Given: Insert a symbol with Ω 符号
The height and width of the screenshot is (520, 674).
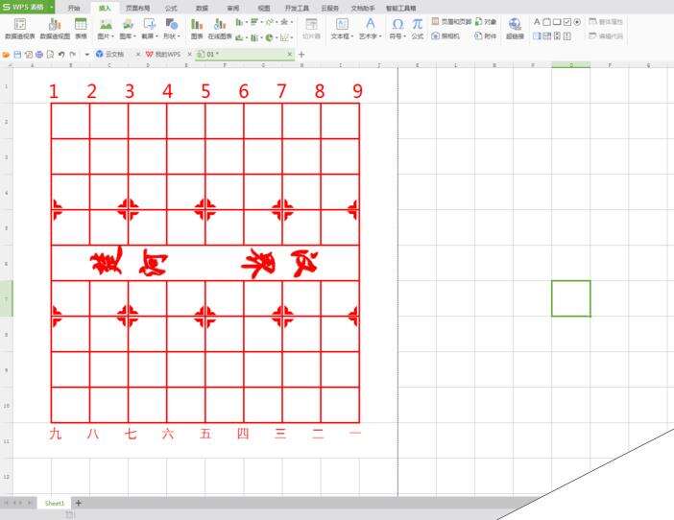Looking at the screenshot, I should tap(397, 29).
